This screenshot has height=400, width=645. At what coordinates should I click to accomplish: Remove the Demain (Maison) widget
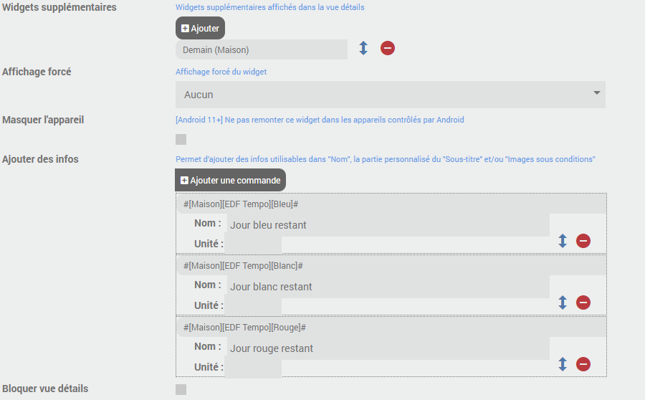[x=388, y=49]
